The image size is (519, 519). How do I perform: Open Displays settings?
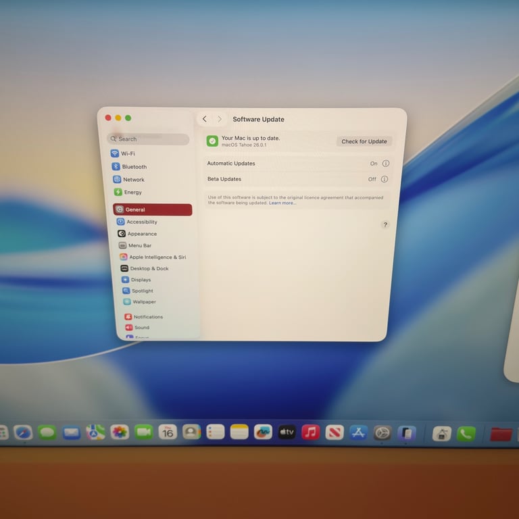pyautogui.click(x=136, y=280)
